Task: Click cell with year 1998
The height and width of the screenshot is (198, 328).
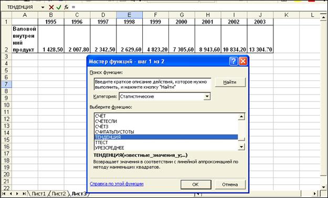Action: point(130,22)
